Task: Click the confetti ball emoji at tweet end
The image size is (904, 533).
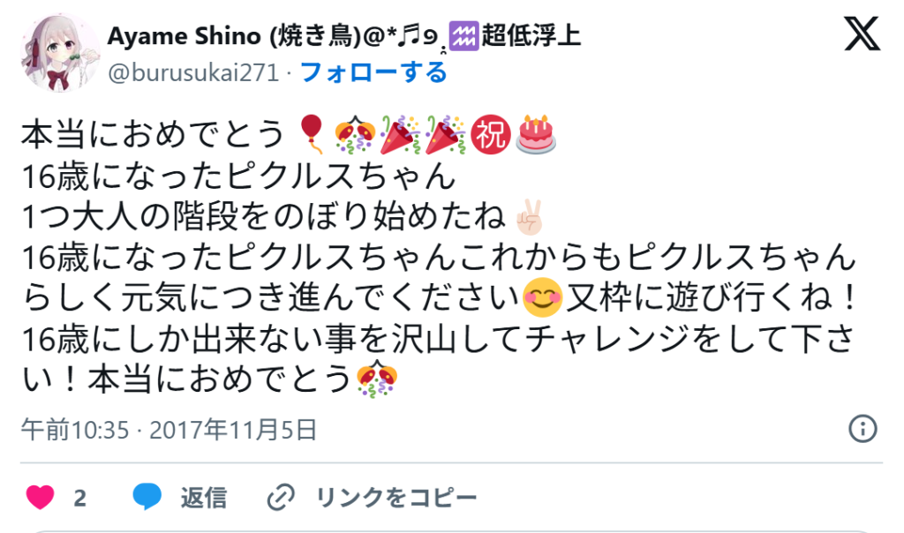Action: click(x=377, y=379)
